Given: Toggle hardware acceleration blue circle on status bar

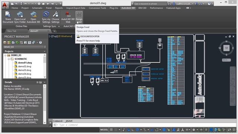Looking at the screenshot, I should coord(211,130).
